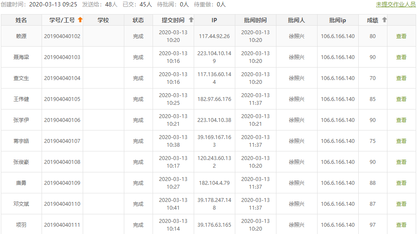Click 项羽's score of 97
417x234 pixels.
click(x=372, y=225)
